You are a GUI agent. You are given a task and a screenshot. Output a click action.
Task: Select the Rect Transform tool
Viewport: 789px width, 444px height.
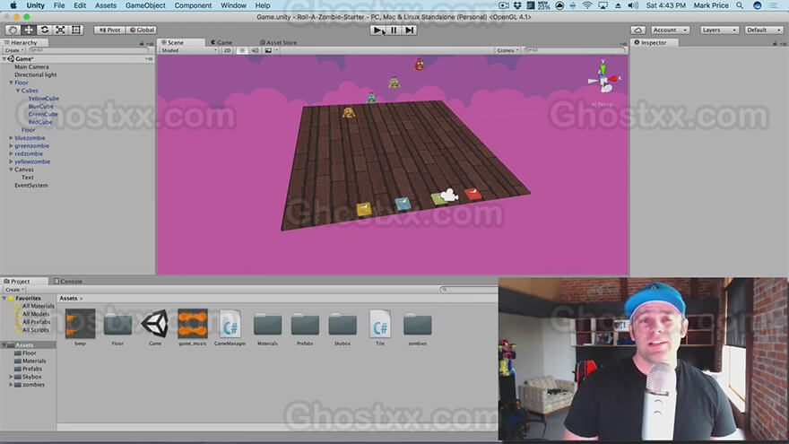point(76,30)
